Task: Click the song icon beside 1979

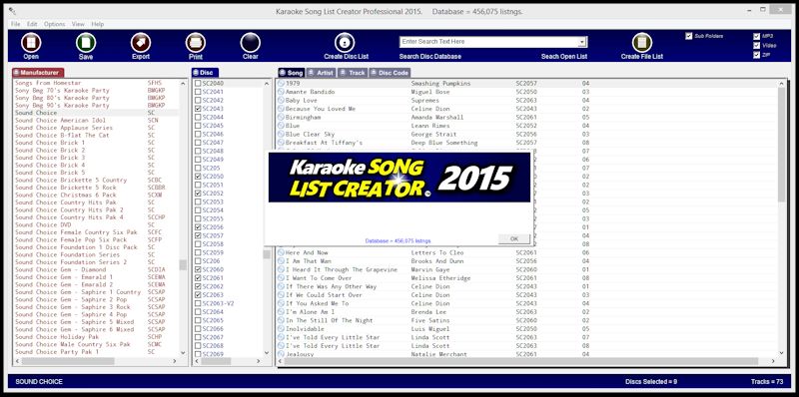Action: 281,84
